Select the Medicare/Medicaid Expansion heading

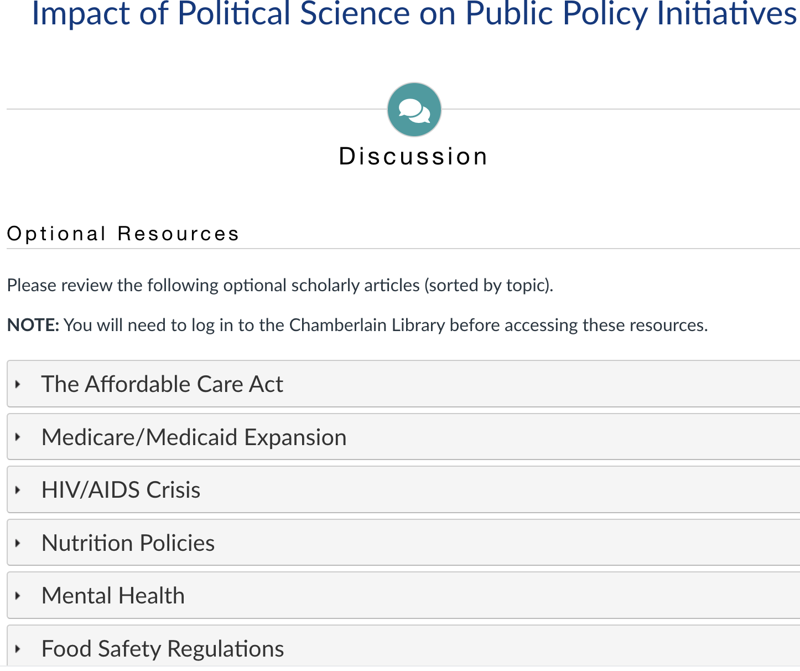pyautogui.click(x=194, y=437)
